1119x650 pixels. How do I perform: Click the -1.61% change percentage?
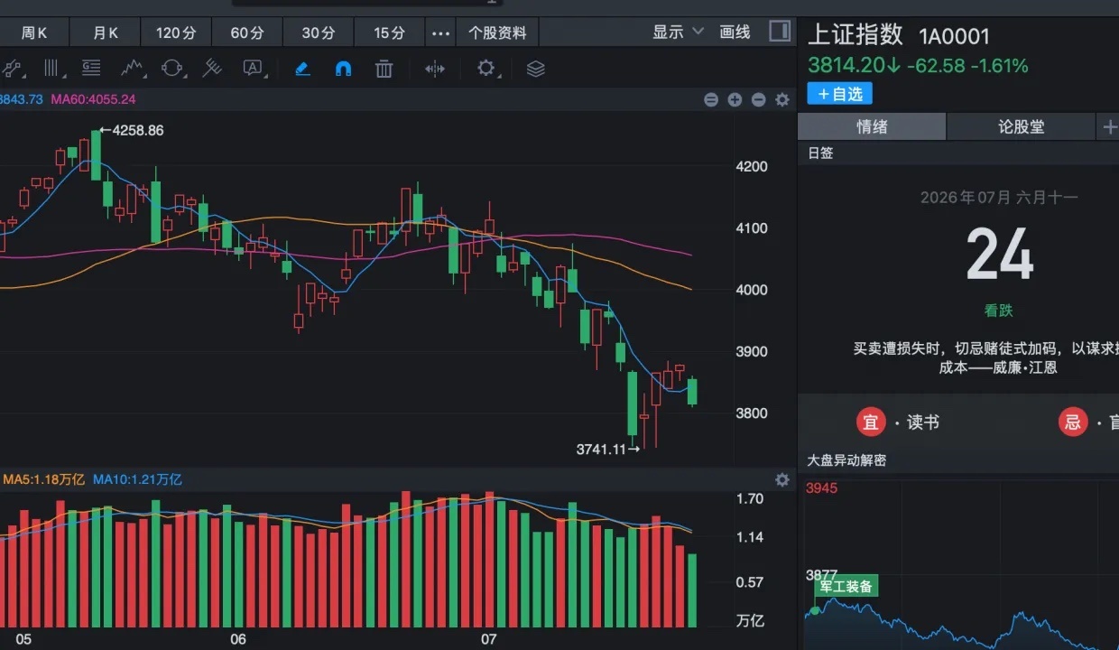[x=999, y=66]
